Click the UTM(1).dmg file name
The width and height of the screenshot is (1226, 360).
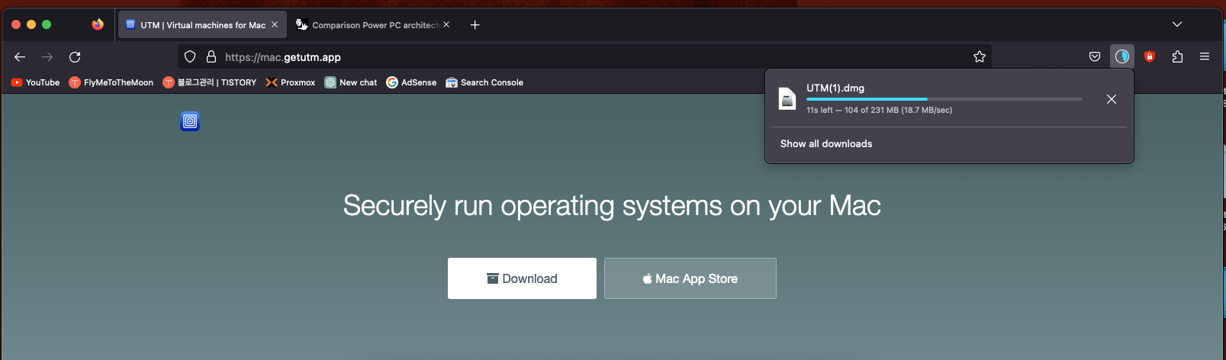835,88
